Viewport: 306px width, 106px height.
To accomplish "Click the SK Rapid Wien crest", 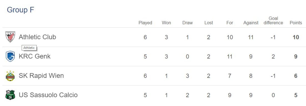I will (10, 76).
